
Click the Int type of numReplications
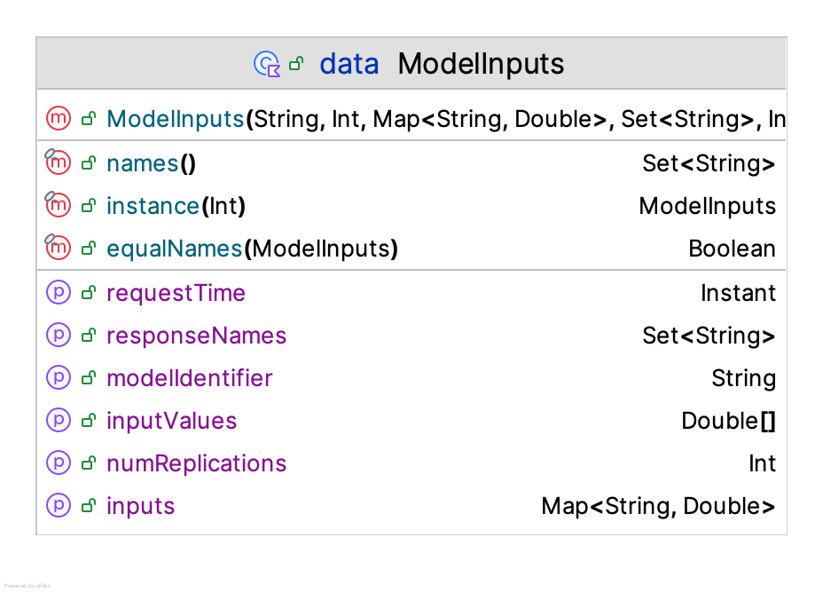[762, 463]
